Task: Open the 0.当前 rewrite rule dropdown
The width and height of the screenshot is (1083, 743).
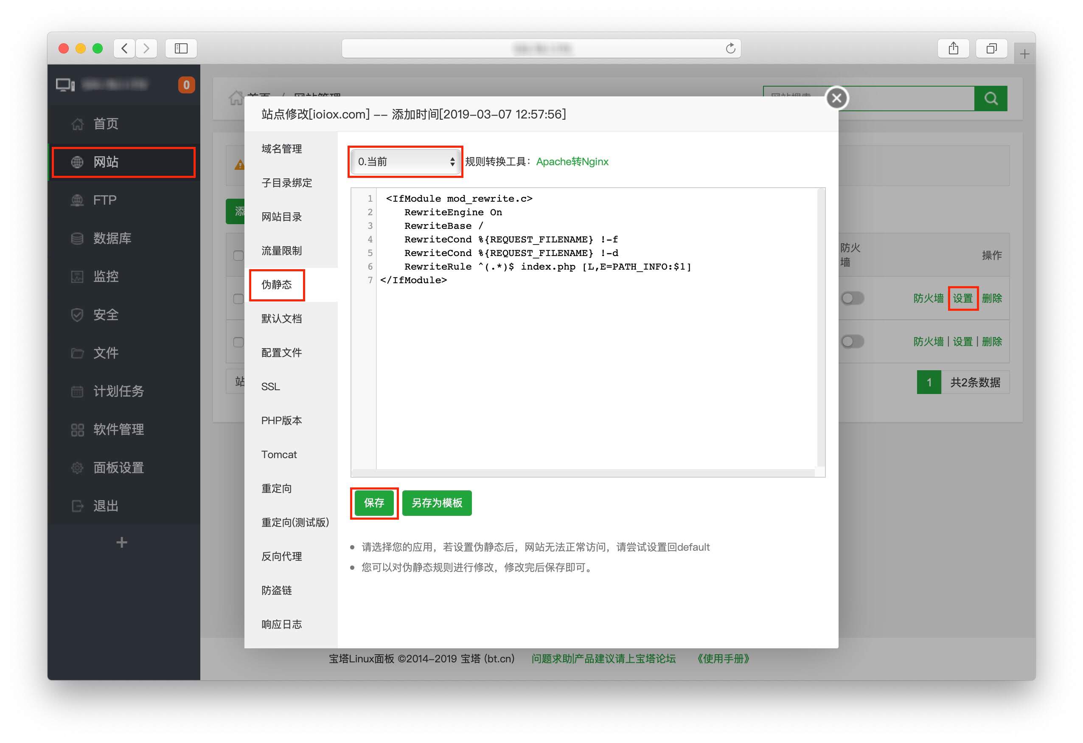Action: coord(405,161)
